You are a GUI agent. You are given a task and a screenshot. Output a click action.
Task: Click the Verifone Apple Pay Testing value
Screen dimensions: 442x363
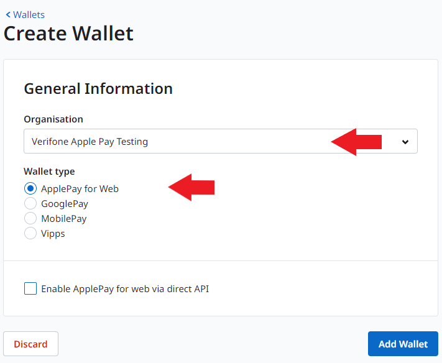click(x=90, y=142)
